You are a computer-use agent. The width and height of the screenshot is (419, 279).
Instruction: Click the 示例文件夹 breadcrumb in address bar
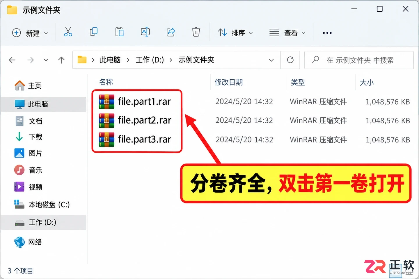(196, 60)
